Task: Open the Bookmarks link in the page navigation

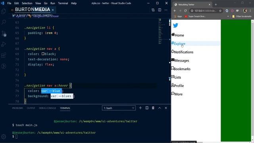Action: [181, 69]
